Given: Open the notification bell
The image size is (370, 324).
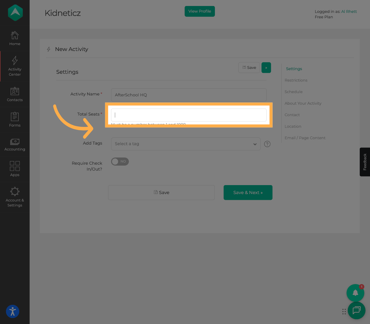Looking at the screenshot, I should click(x=355, y=293).
